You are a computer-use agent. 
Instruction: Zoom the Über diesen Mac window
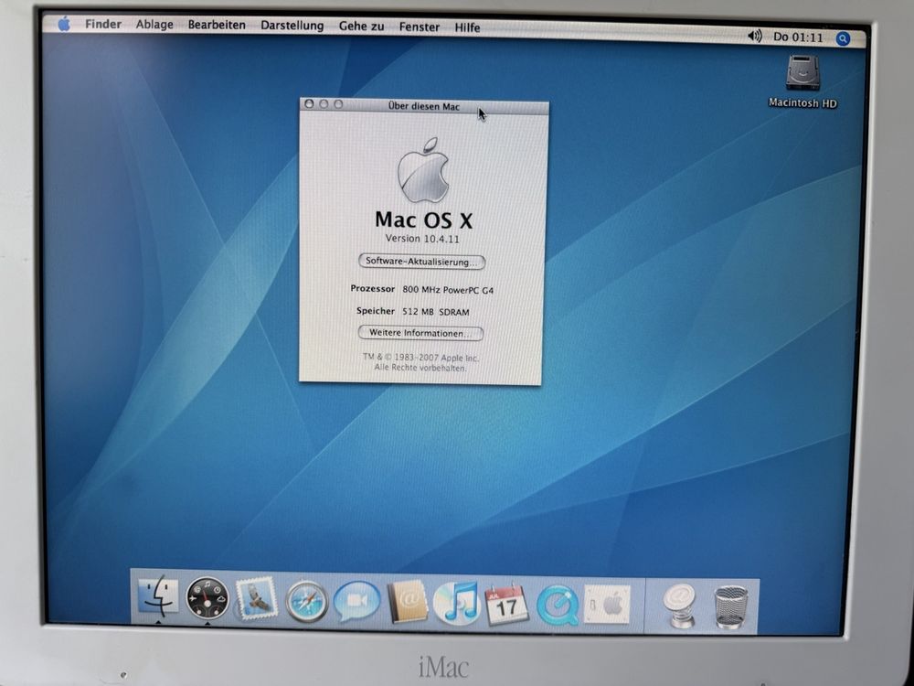(x=338, y=104)
